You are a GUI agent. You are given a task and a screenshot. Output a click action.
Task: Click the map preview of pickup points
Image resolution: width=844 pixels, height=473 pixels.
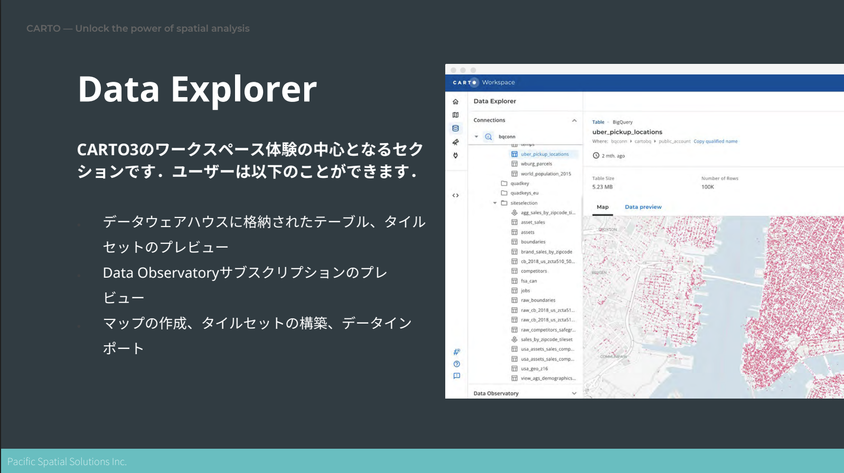coord(713,307)
